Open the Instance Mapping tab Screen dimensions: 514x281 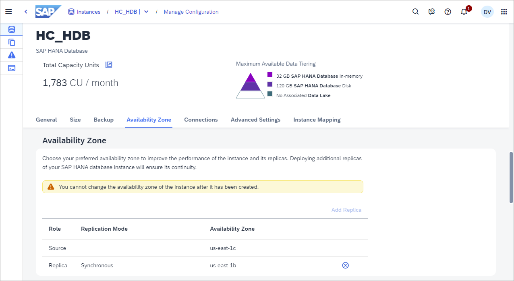(x=317, y=120)
